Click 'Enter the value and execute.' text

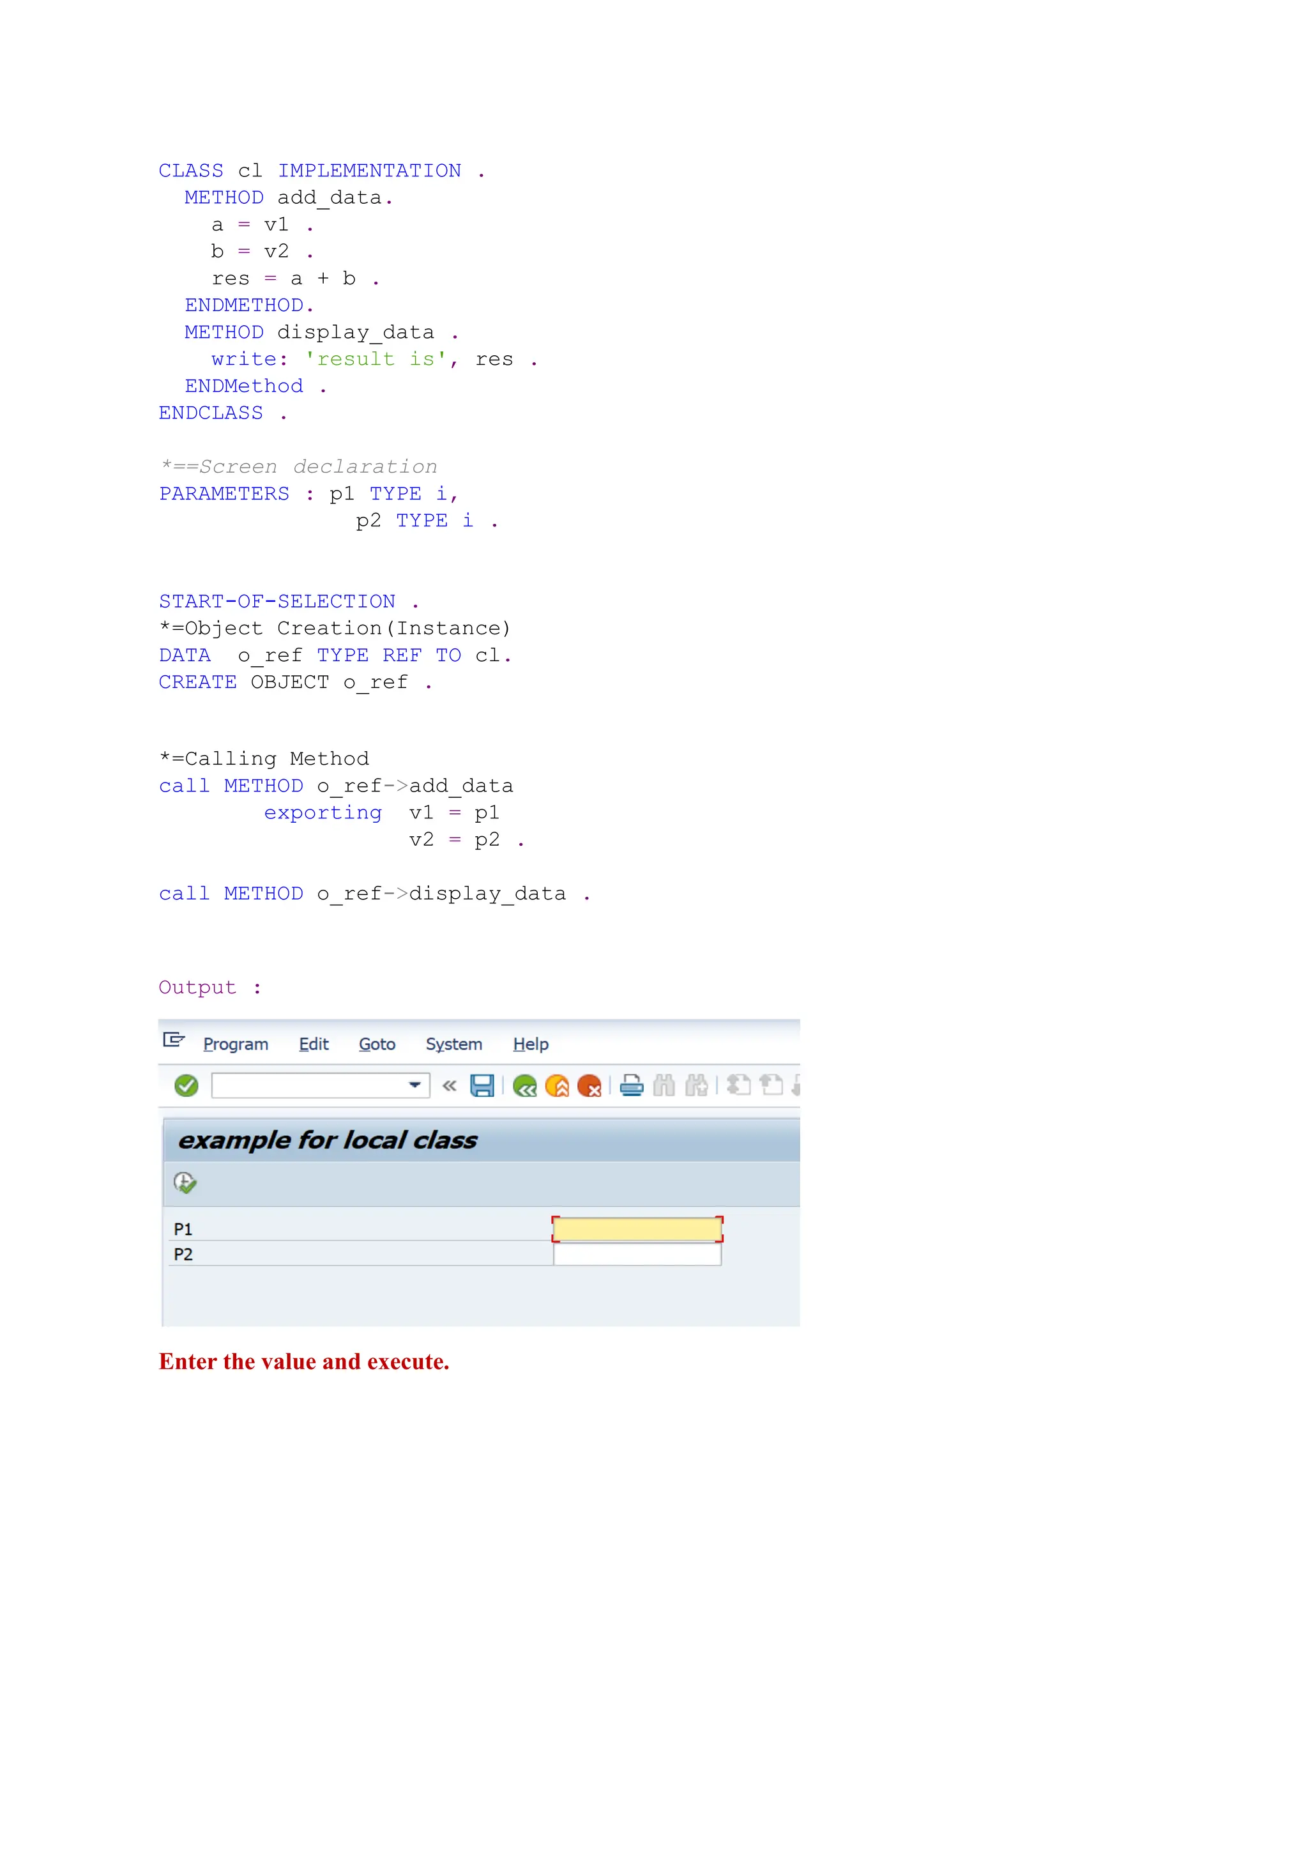[303, 1362]
